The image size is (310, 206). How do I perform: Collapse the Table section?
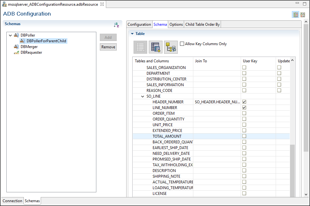[x=132, y=34]
